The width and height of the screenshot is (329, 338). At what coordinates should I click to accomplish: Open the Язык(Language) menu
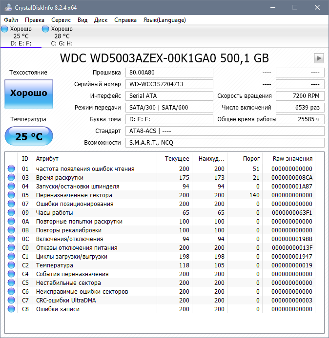pos(164,20)
